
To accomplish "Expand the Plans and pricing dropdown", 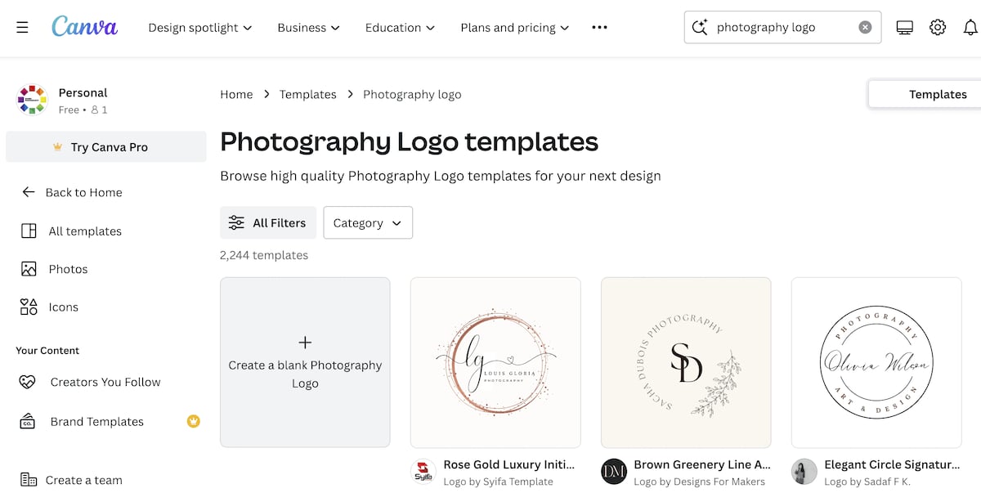I will pyautogui.click(x=513, y=27).
